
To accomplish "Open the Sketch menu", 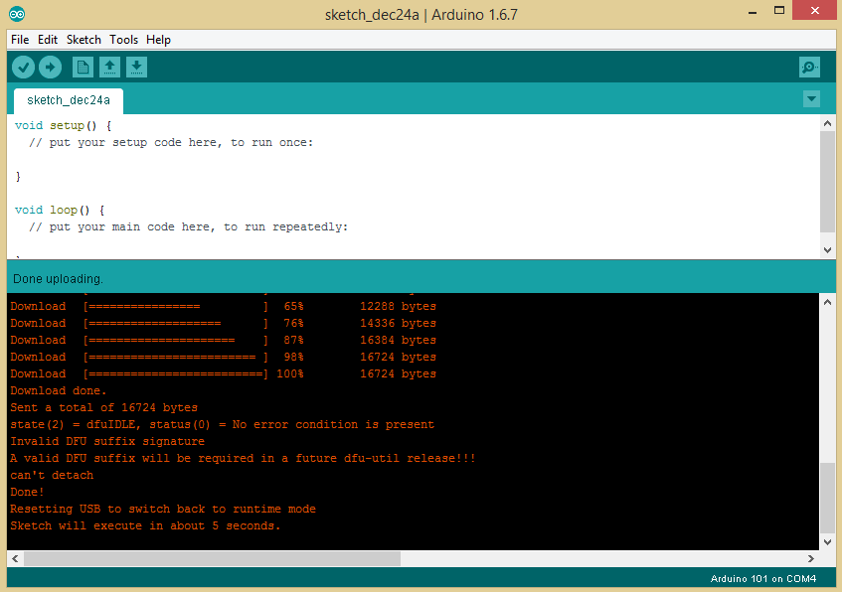I will (x=84, y=40).
